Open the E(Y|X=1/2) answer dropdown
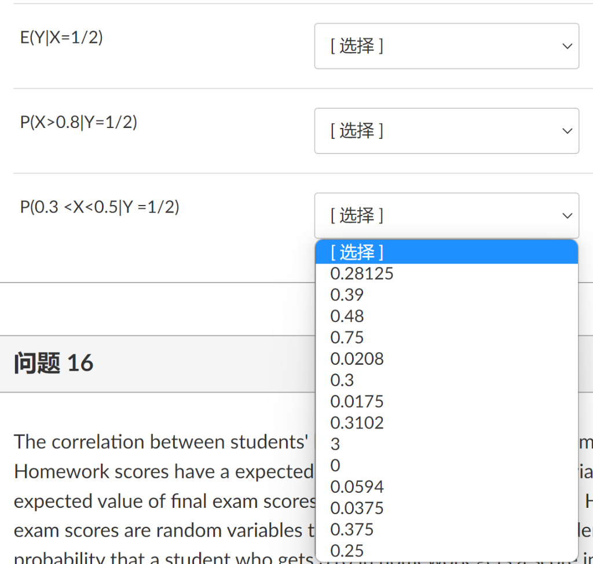Viewport: 593px width, 564px height. (446, 46)
